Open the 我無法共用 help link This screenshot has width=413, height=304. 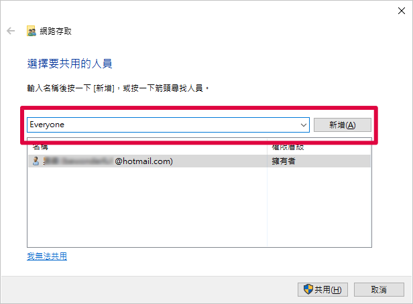point(47,256)
